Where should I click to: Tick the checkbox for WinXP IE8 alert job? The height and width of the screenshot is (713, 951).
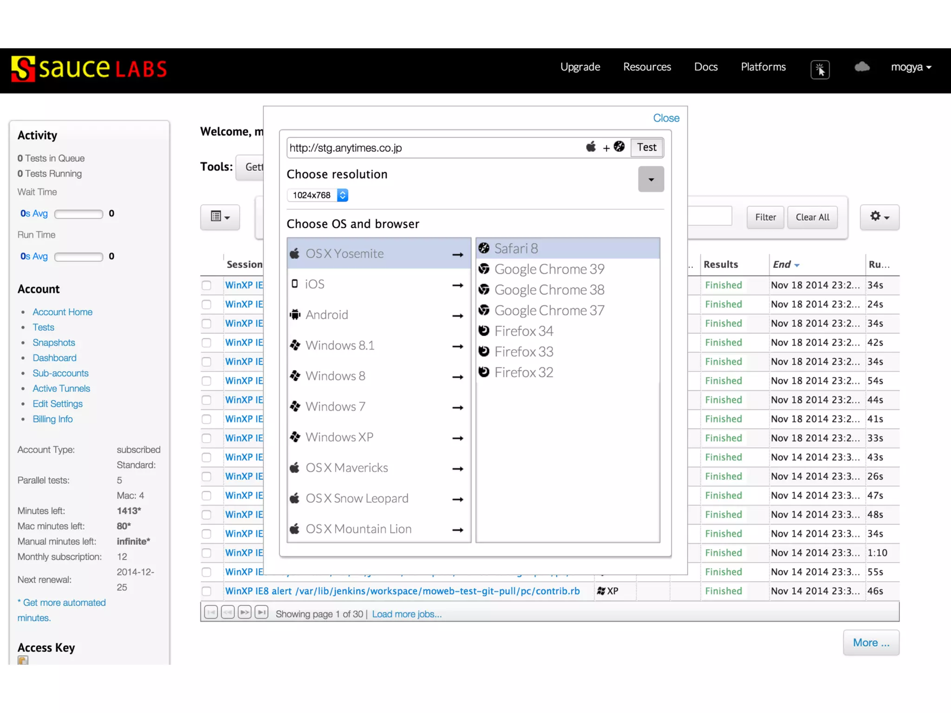click(x=207, y=591)
